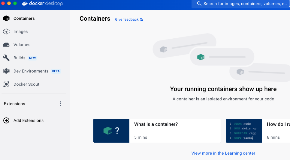
Task: Click the Give feedback link
Action: (127, 19)
